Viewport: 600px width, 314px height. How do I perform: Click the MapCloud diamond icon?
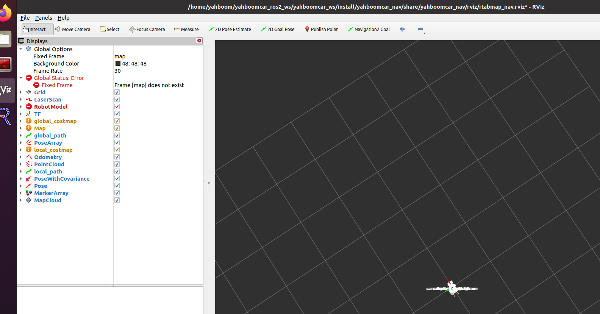click(29, 200)
